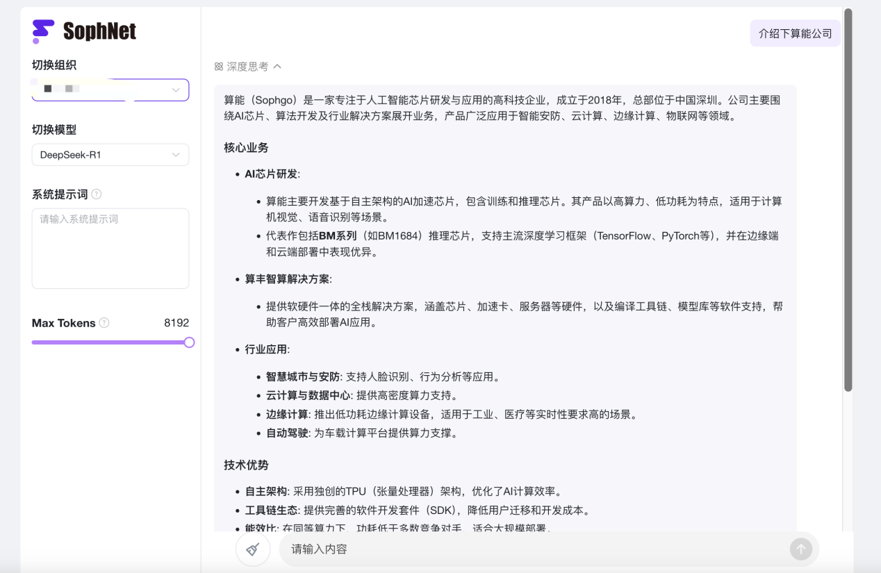Click the 请输入内容 message input

[x=534, y=549]
